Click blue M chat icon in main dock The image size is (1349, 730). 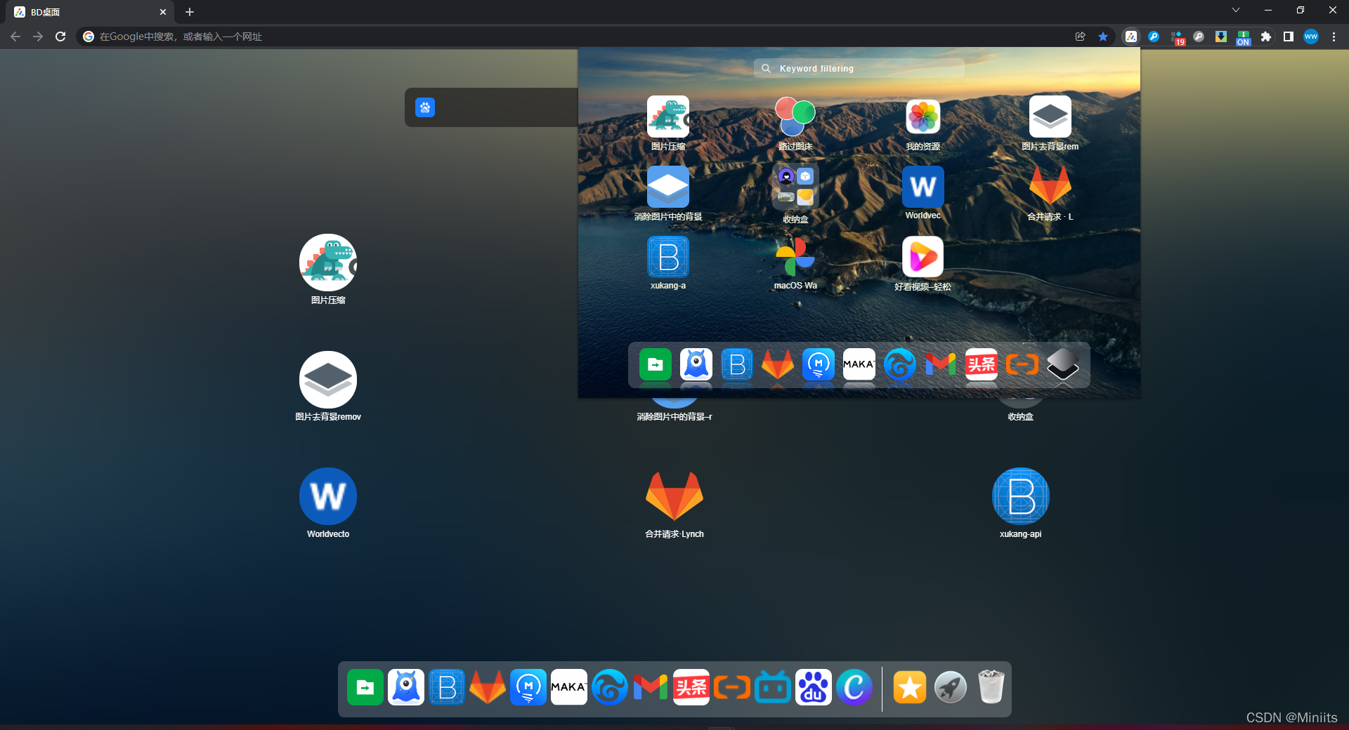(x=528, y=687)
